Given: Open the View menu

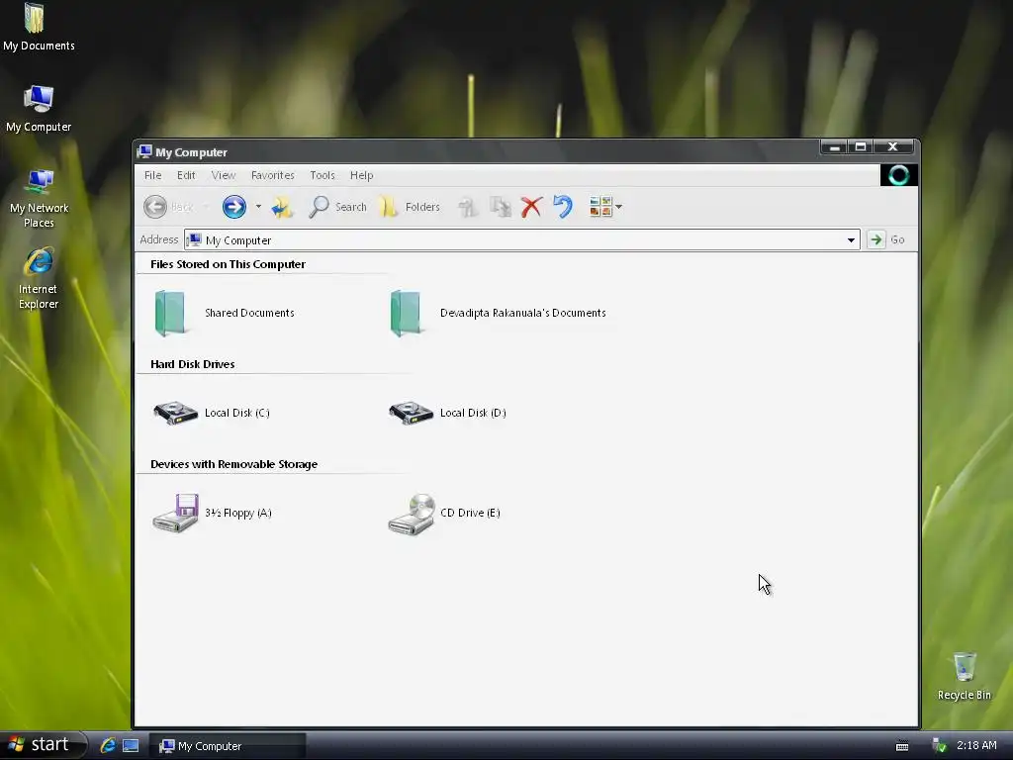Looking at the screenshot, I should click(224, 175).
